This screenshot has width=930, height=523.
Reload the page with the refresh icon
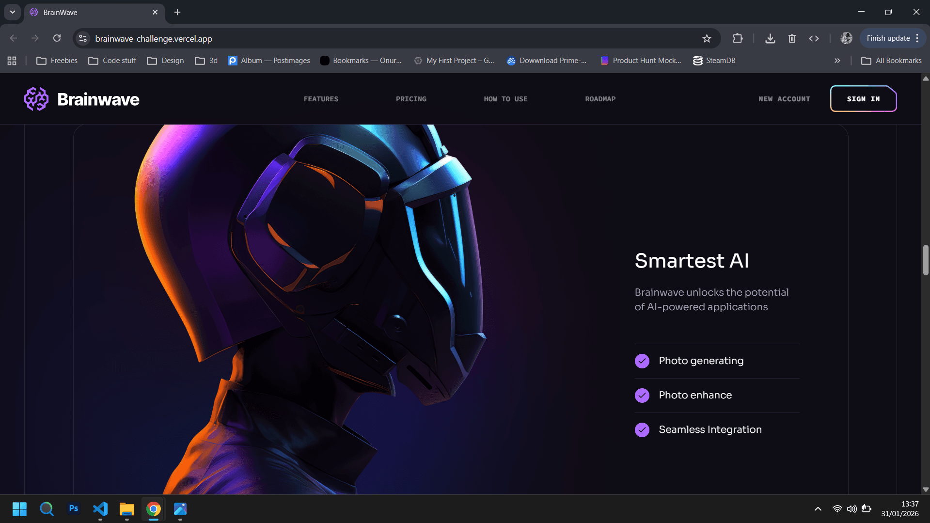point(57,38)
